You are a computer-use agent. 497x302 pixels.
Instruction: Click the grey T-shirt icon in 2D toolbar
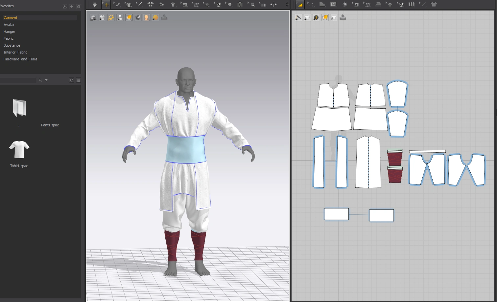tap(434, 5)
